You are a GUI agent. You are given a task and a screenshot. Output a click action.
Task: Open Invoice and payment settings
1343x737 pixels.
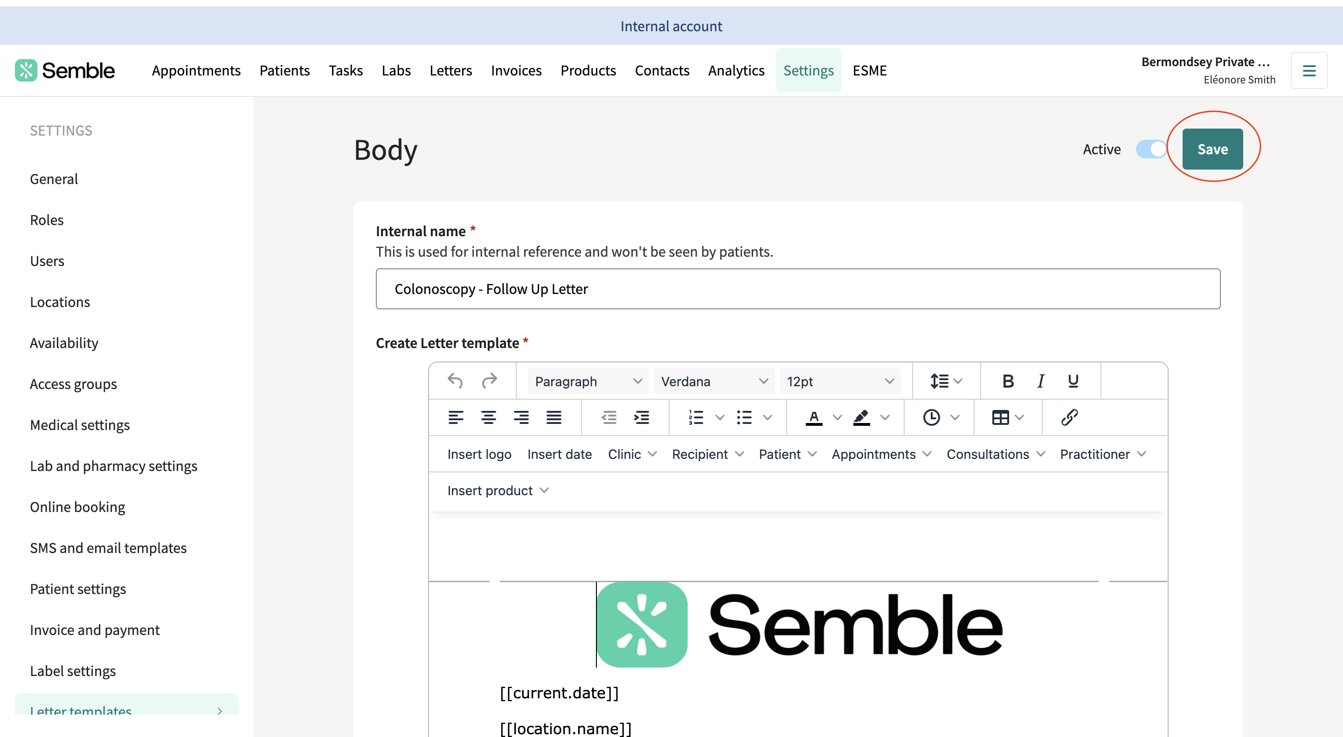pyautogui.click(x=95, y=630)
